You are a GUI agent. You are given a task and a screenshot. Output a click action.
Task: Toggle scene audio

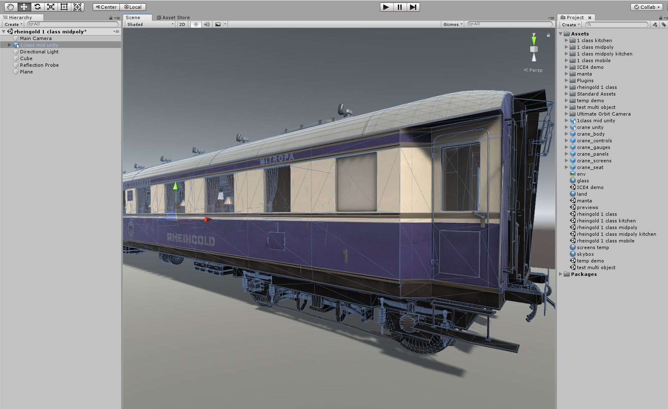click(x=207, y=24)
